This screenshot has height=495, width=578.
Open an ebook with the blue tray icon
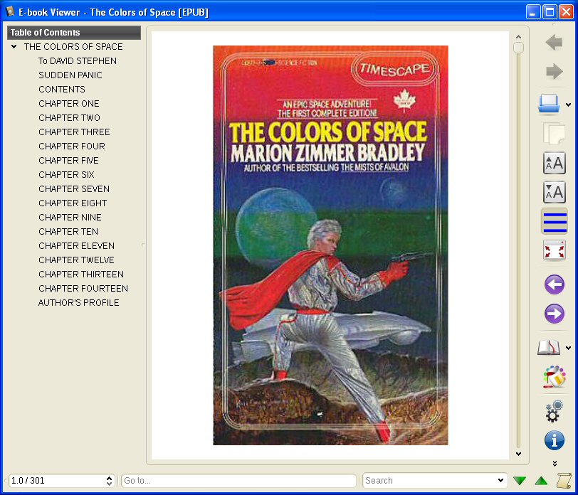(x=548, y=105)
